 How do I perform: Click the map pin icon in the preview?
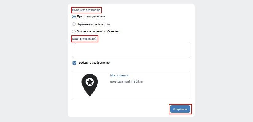click(90, 85)
